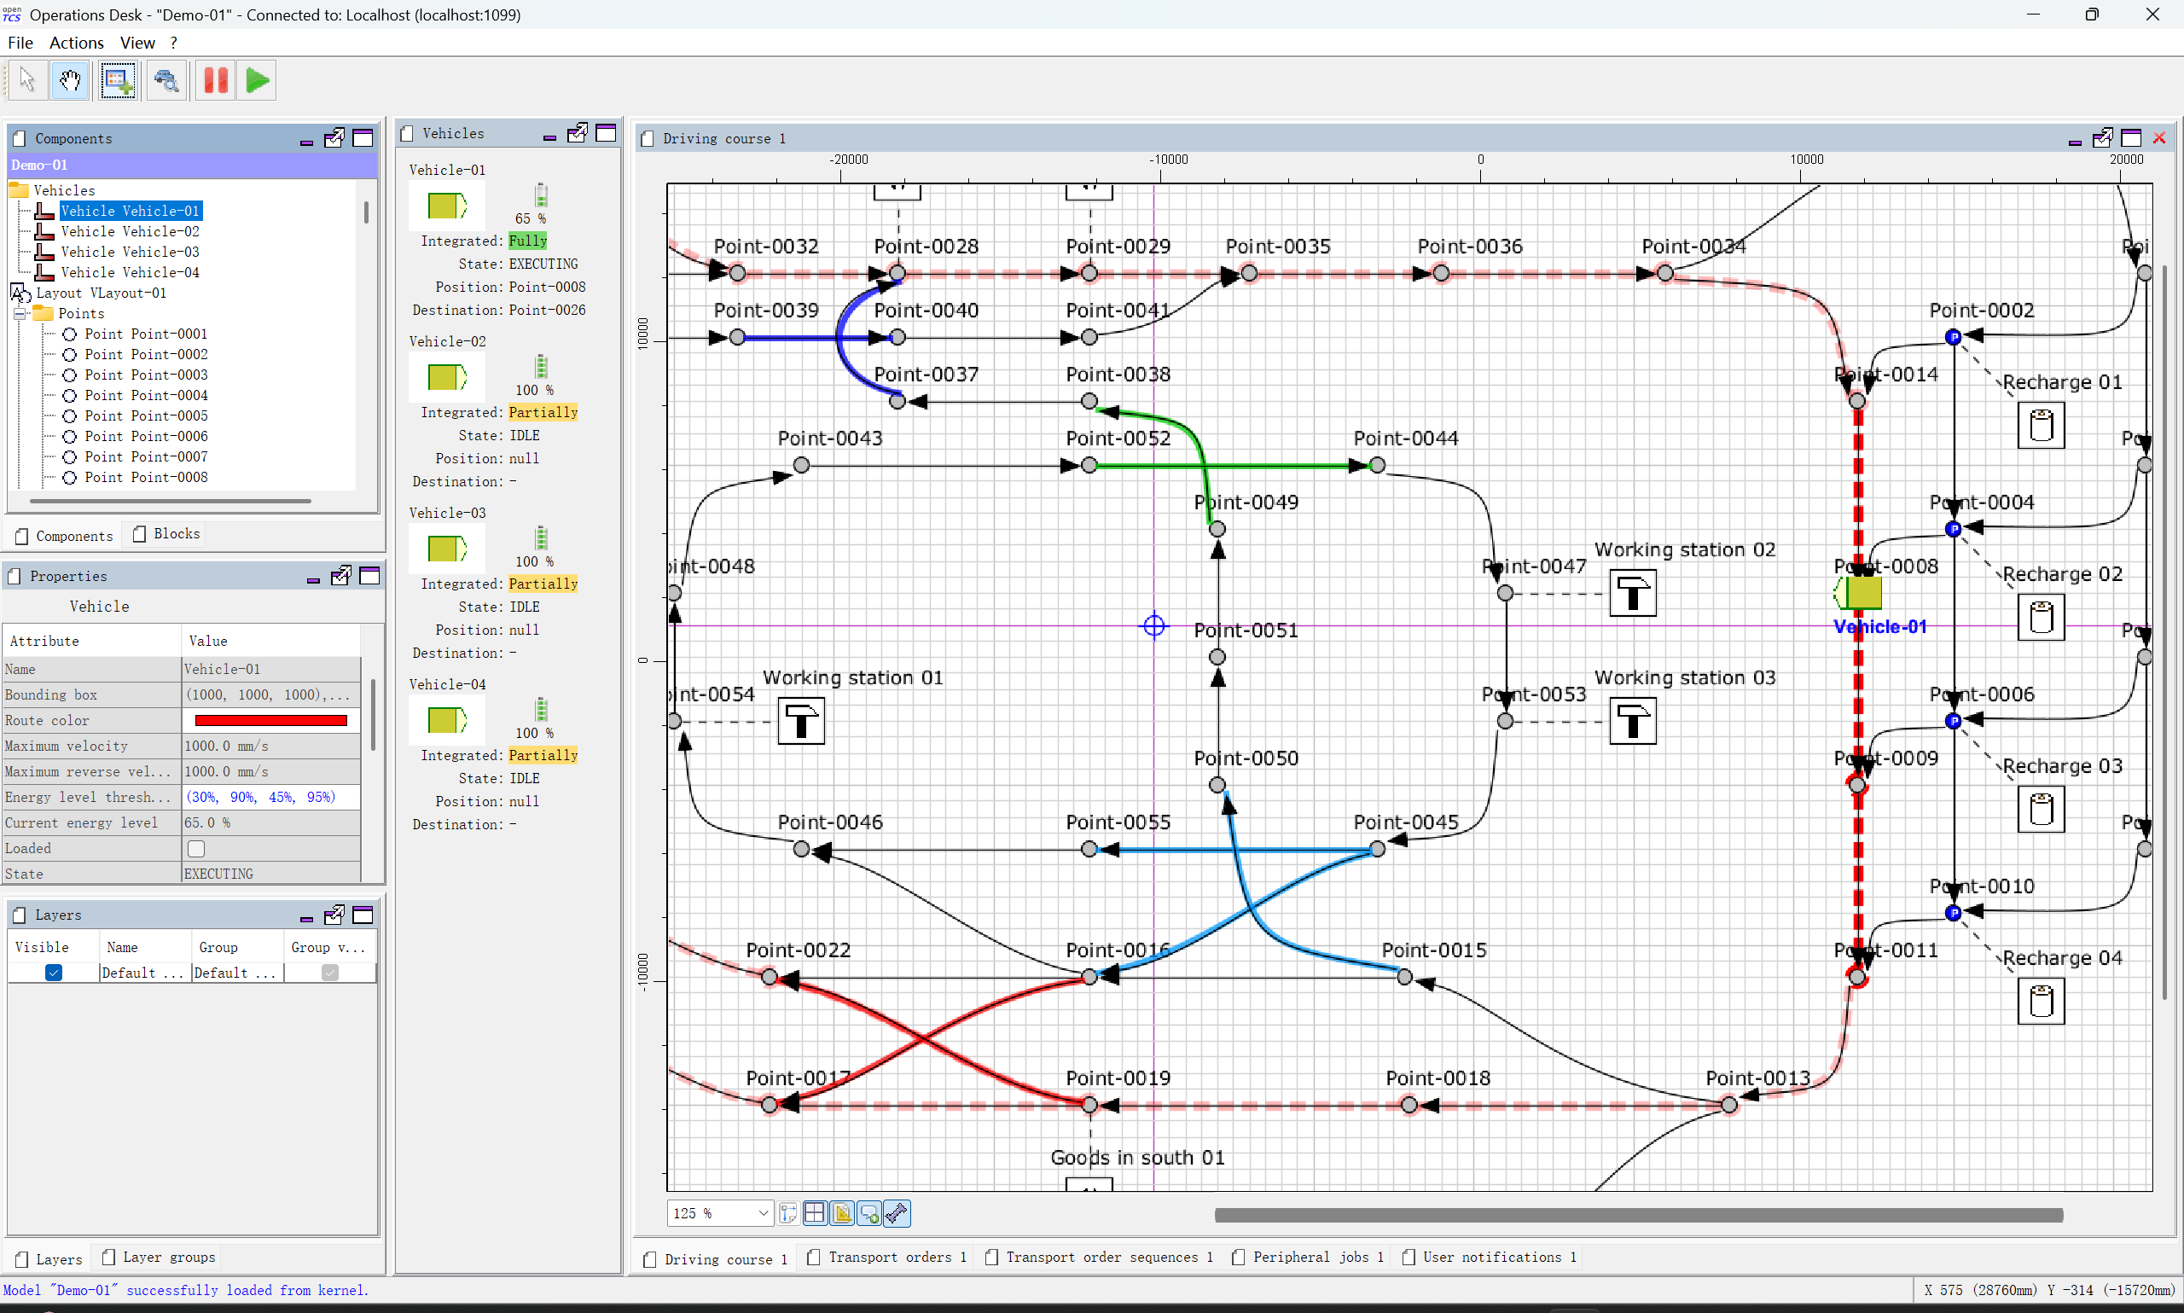Click the red Route color swatch

(270, 720)
